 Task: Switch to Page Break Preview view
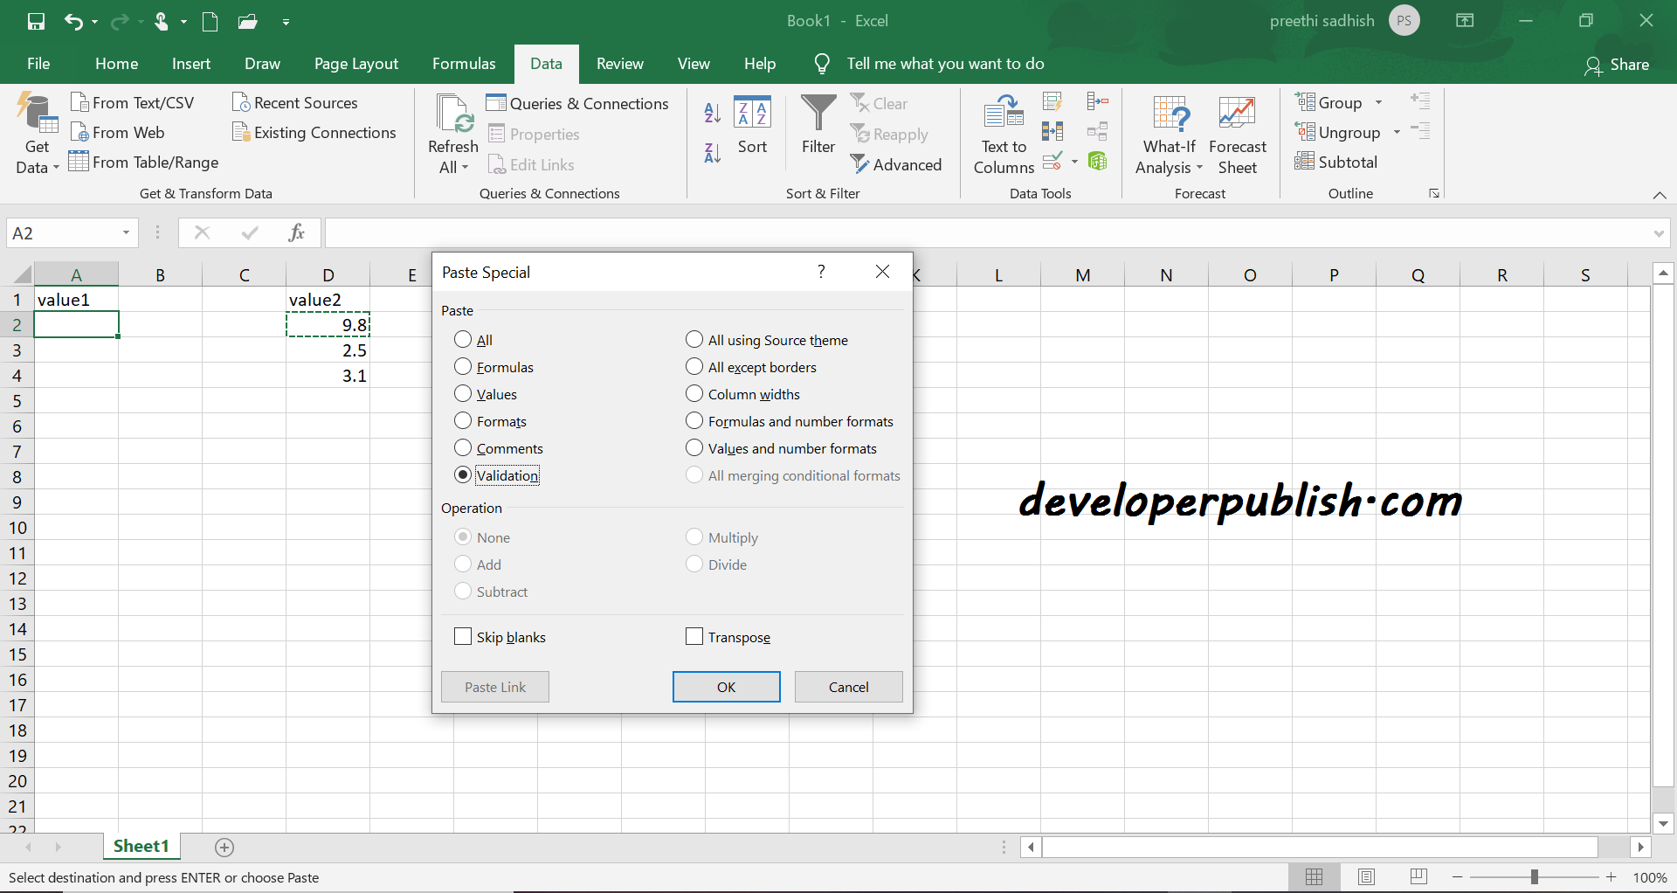(x=1418, y=876)
